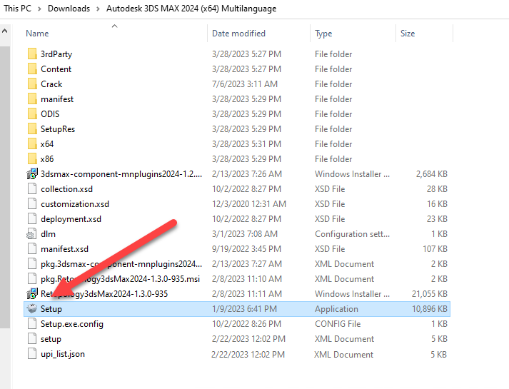Select the ODIS folder name
Image resolution: width=509 pixels, height=389 pixels.
coord(50,114)
